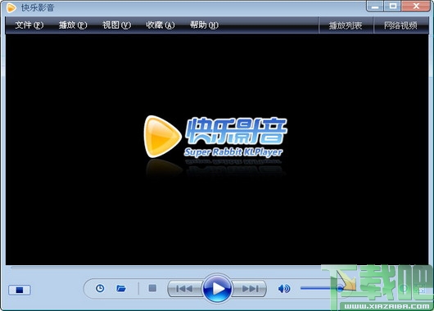434x311 pixels.
Task: Expand the 收藏(A) menu
Action: [x=160, y=25]
